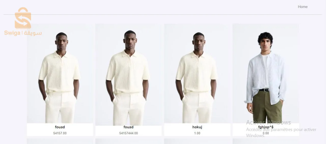Viewport: 326px width, 144px height.
Task: Select the 54157.00 price label
Action: (x=60, y=133)
